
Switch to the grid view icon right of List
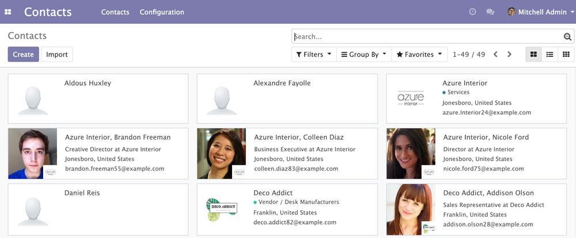[566, 54]
